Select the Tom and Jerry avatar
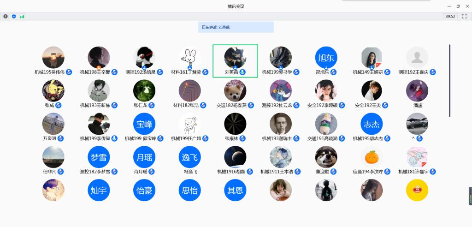This screenshot has height=227, width=472. [x=281, y=90]
